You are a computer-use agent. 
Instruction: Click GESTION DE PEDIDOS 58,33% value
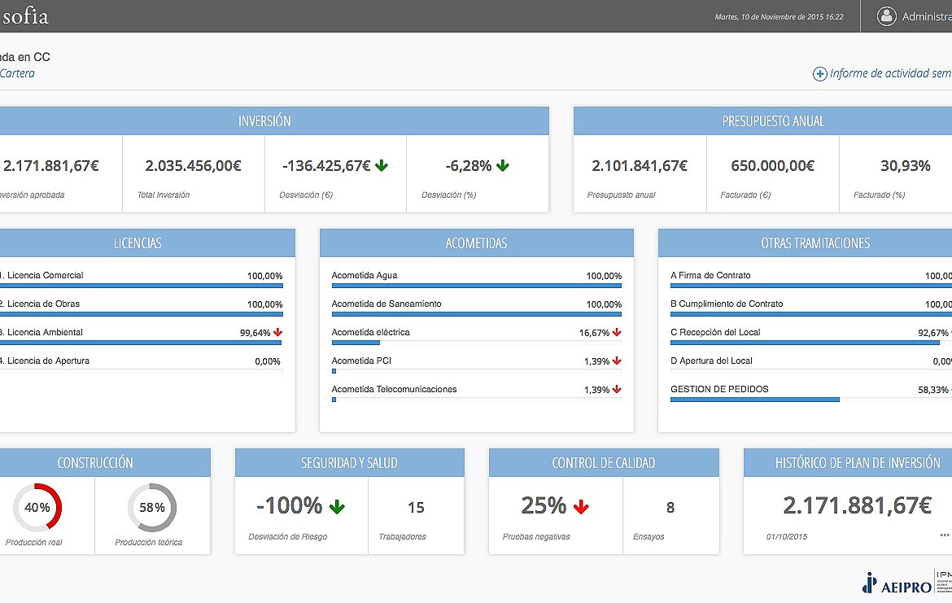point(933,390)
